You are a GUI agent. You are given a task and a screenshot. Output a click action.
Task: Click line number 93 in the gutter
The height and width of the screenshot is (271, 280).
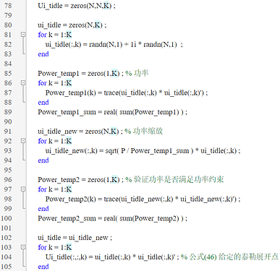8,150
